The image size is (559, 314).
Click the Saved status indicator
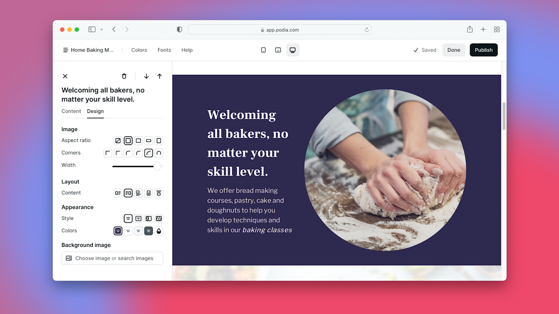point(425,50)
